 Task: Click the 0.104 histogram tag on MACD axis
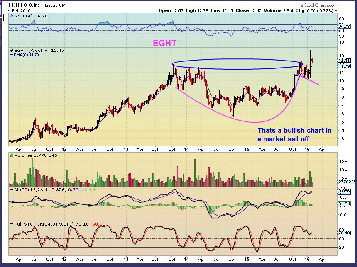[x=344, y=204]
